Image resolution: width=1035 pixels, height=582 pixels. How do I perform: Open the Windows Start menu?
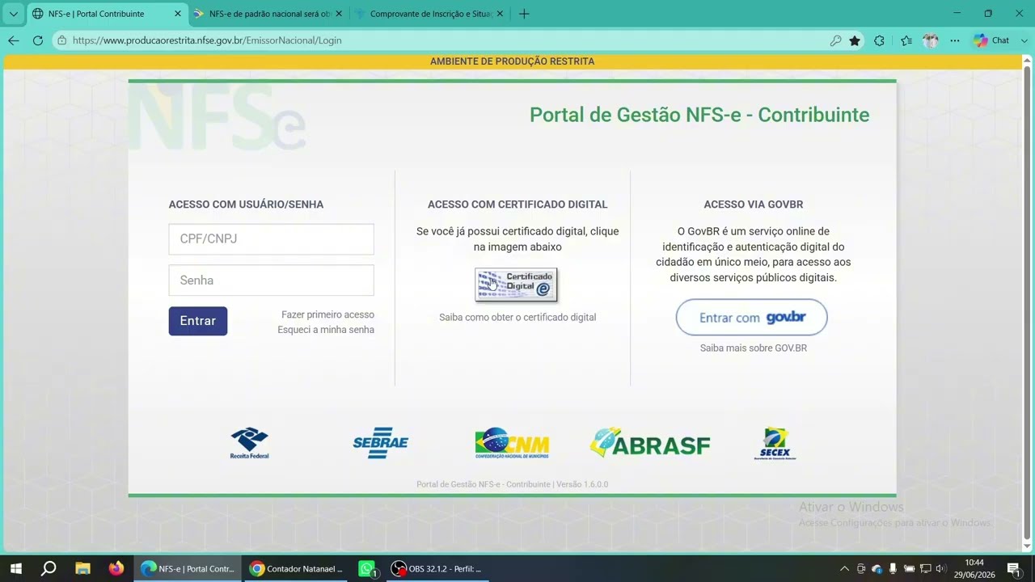[15, 568]
